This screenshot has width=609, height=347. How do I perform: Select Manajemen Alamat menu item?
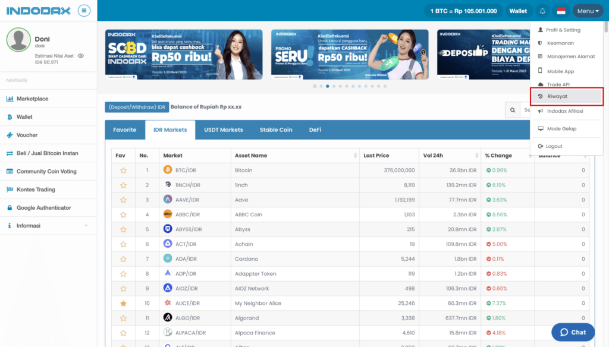pyautogui.click(x=567, y=56)
